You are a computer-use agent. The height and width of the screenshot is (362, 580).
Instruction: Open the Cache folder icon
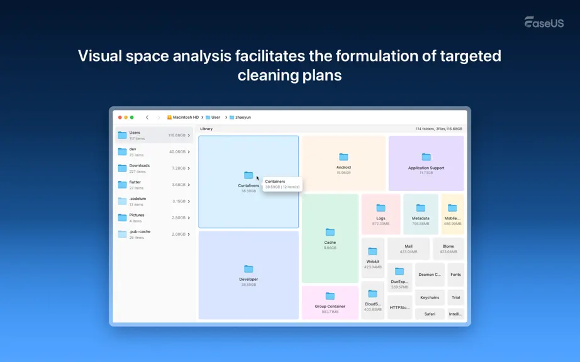pyautogui.click(x=330, y=232)
